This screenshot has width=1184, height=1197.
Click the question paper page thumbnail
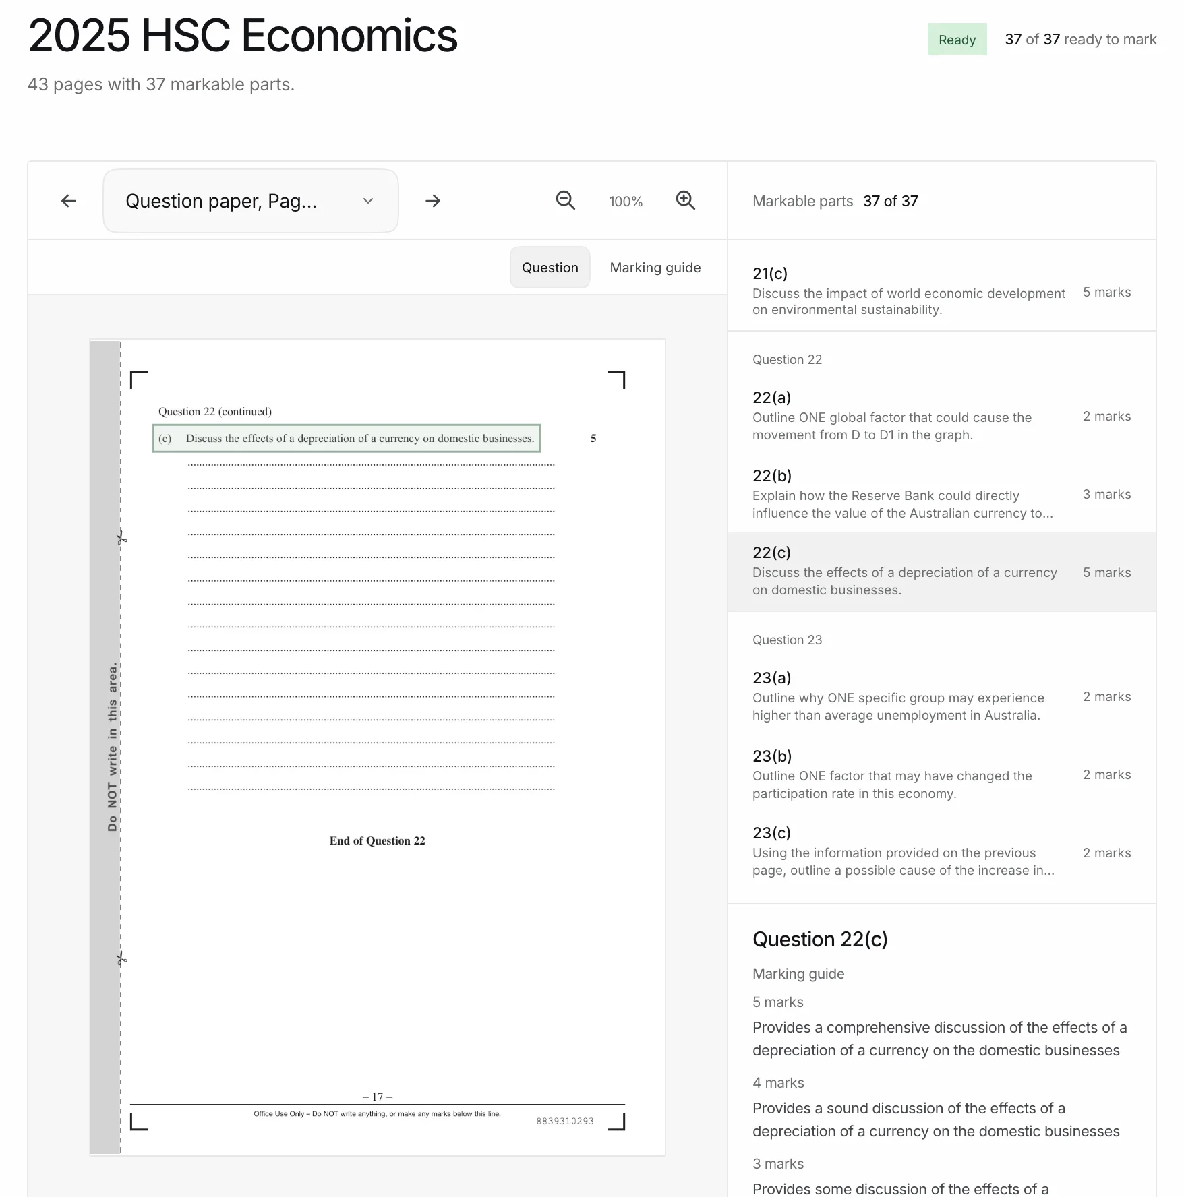coord(378,747)
